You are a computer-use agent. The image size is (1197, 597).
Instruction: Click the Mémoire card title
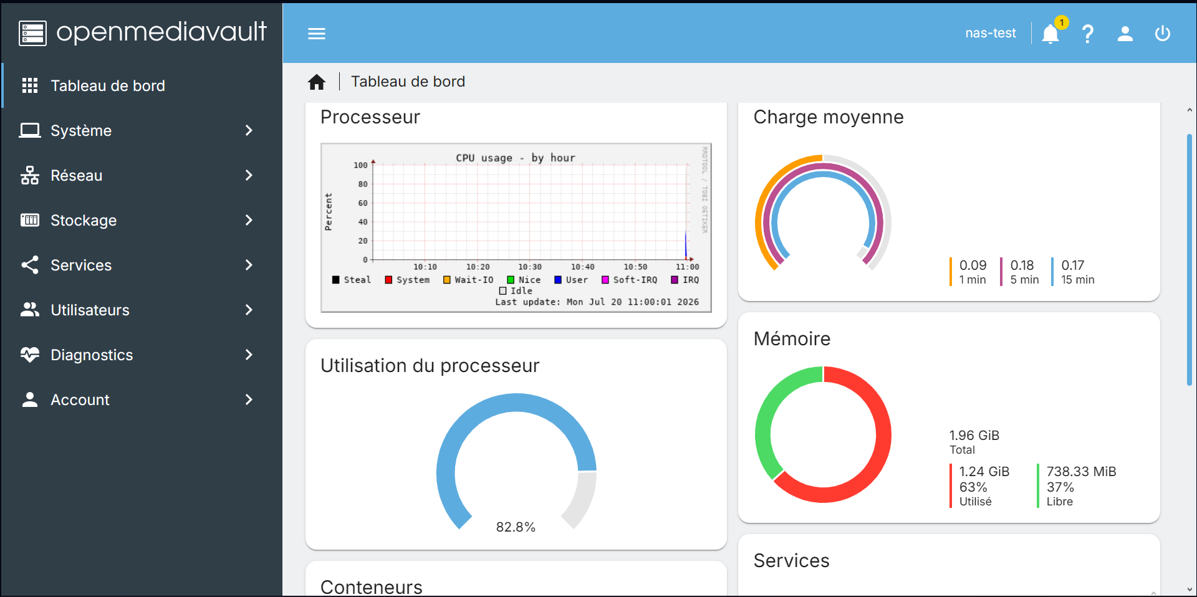(792, 339)
